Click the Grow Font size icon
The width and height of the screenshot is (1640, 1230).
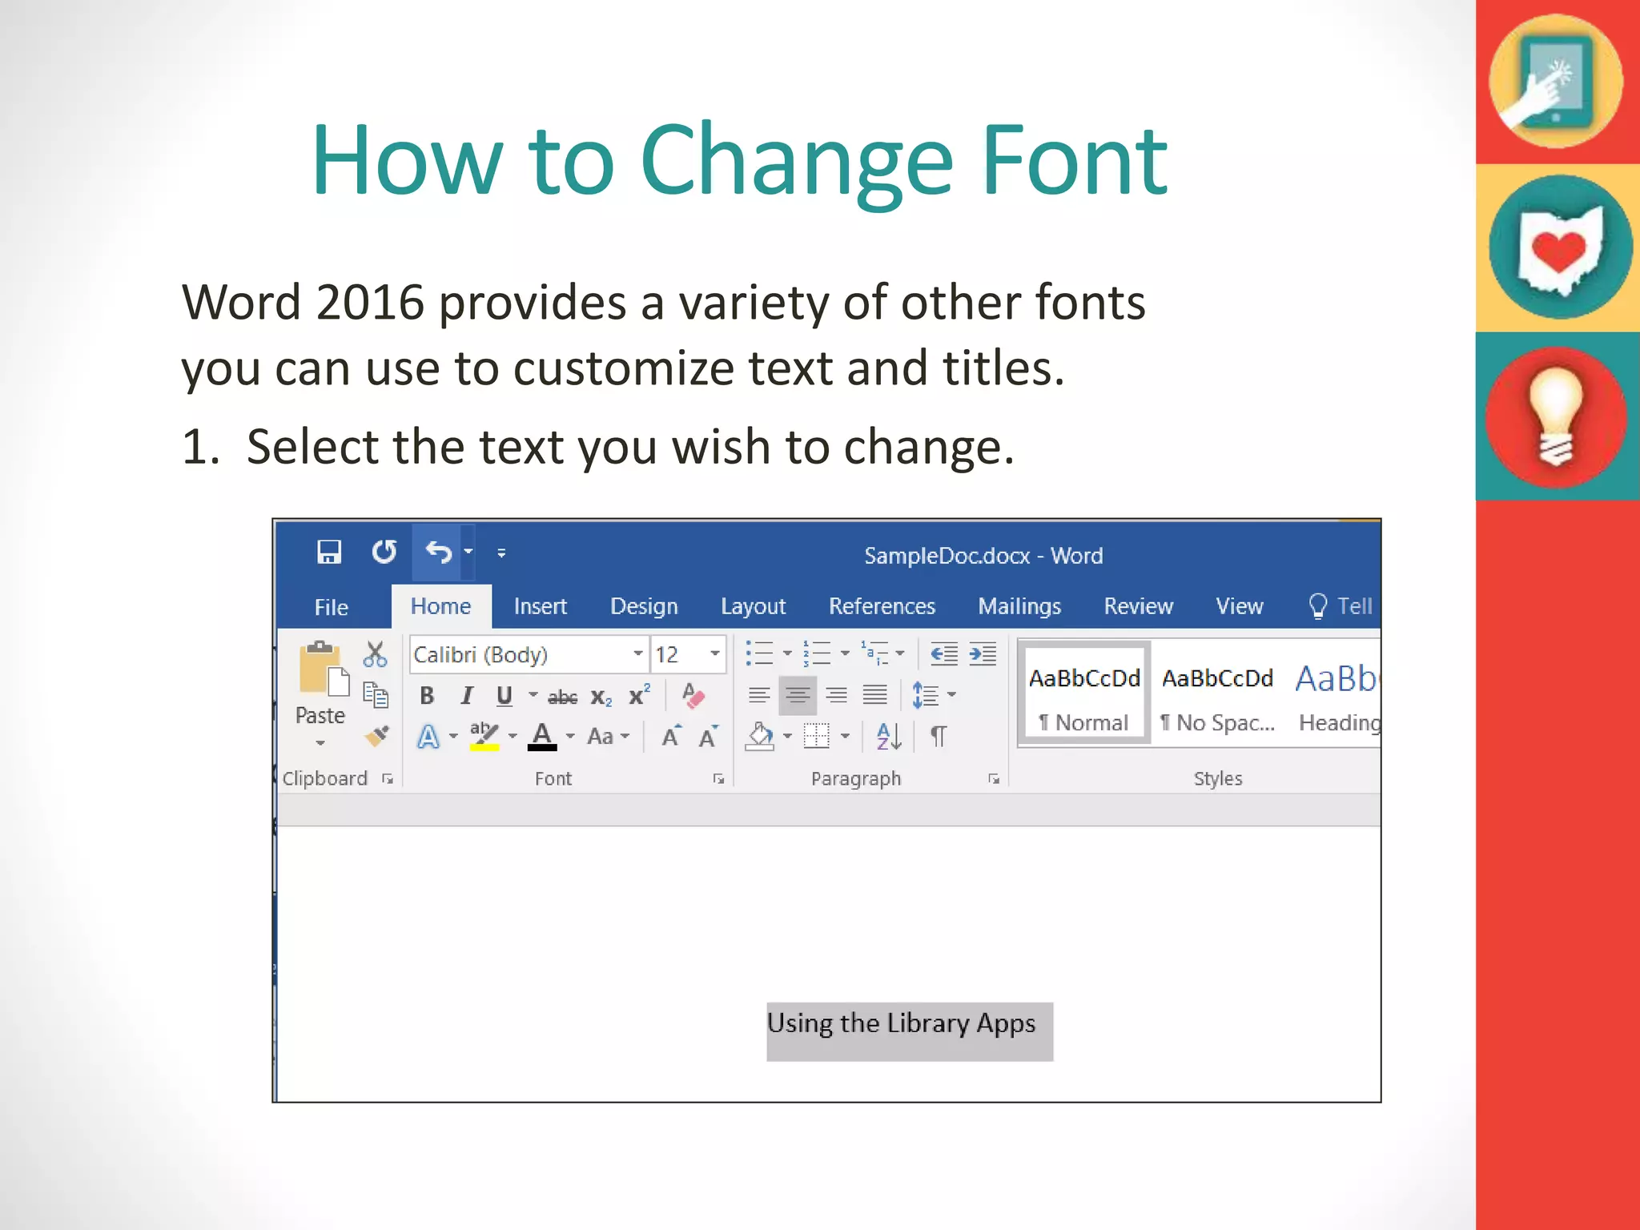[x=671, y=736]
